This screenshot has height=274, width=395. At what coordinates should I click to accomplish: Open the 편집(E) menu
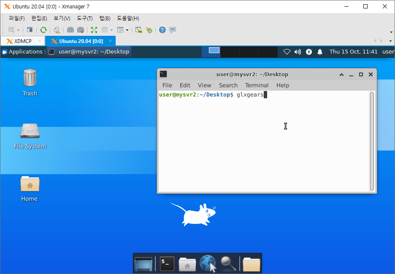point(39,19)
